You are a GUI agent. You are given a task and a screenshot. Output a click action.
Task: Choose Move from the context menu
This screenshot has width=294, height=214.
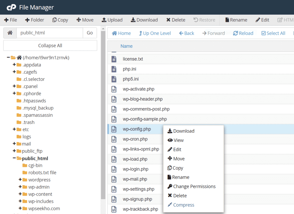point(176,159)
